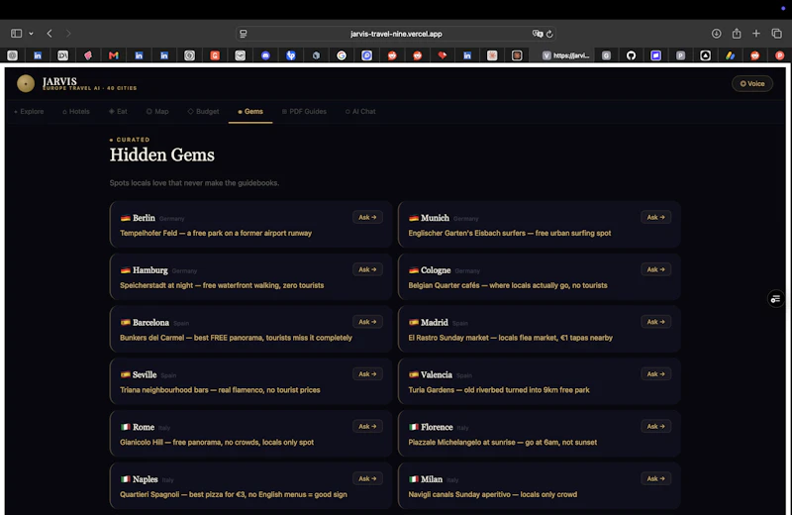Open a new Safari tab
This screenshot has width=792, height=515.
click(756, 34)
